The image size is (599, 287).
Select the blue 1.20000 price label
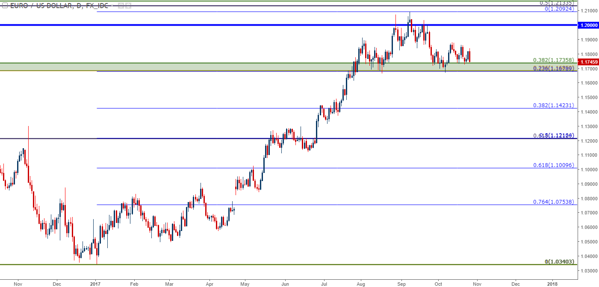coord(588,25)
